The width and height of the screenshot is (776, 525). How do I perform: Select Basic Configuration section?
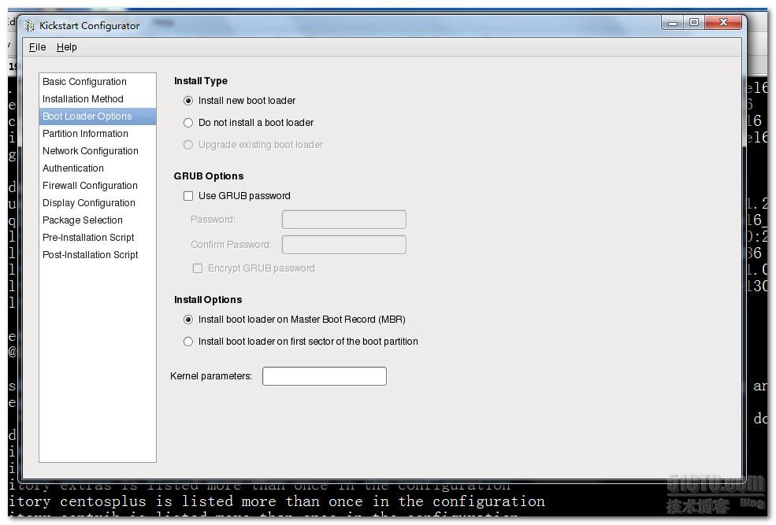click(x=98, y=82)
